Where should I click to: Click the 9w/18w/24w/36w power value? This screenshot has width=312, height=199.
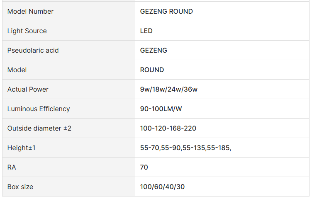166,90
